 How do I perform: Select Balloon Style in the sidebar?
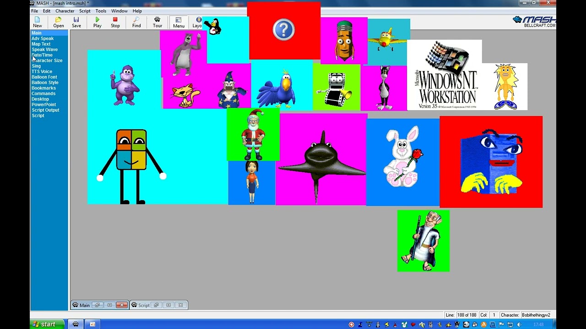[x=45, y=82]
